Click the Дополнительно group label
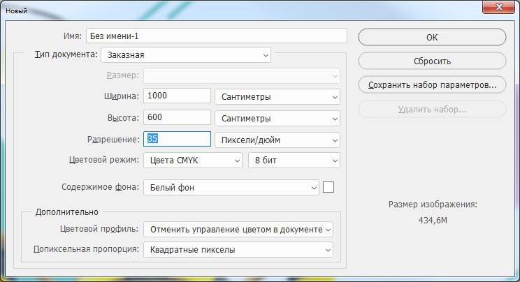 point(67,212)
